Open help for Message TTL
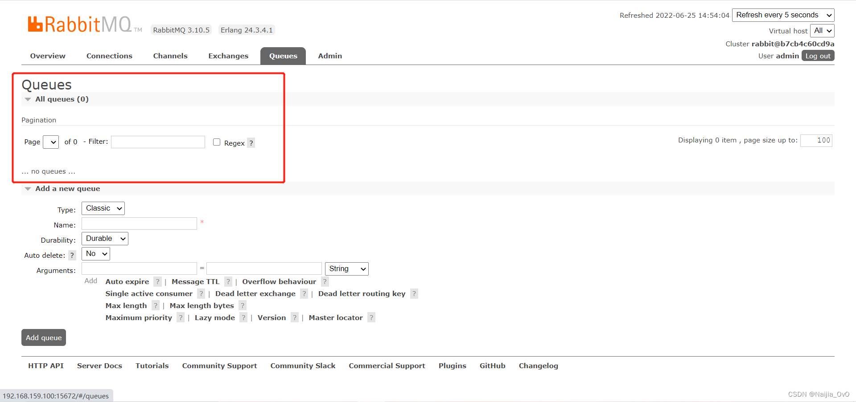The height and width of the screenshot is (402, 856). (x=228, y=281)
